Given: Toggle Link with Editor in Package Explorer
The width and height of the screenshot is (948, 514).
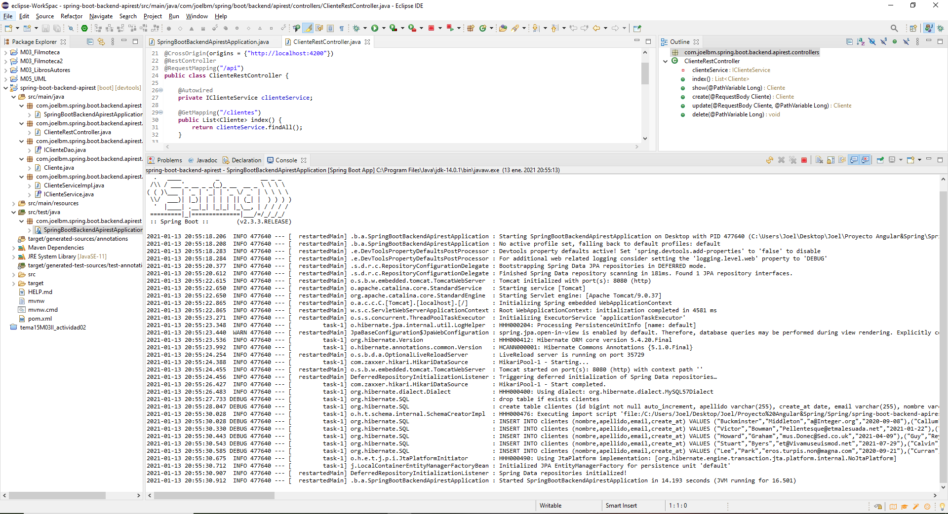Looking at the screenshot, I should coord(101,42).
